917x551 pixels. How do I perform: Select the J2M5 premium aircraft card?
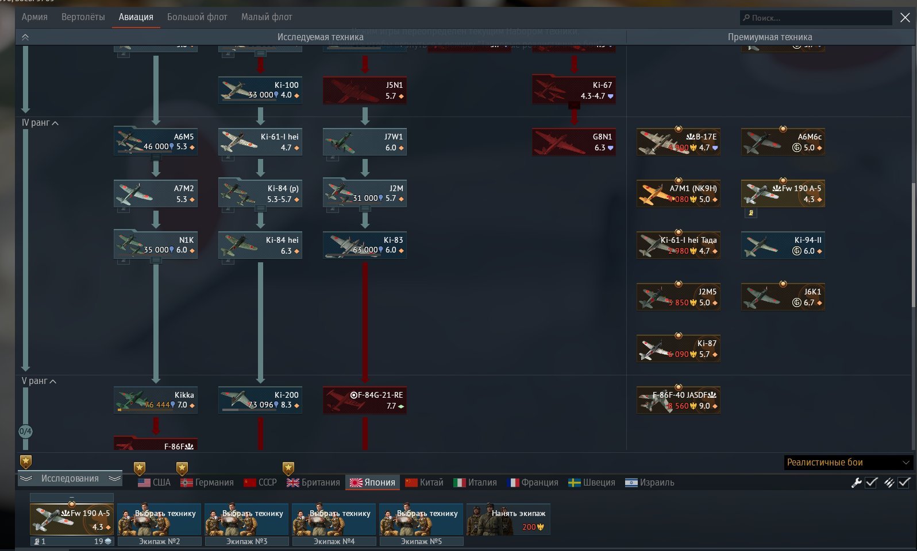pyautogui.click(x=679, y=297)
